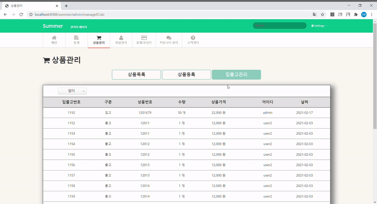
Task: Go back using the browser back arrow
Action: [5, 15]
